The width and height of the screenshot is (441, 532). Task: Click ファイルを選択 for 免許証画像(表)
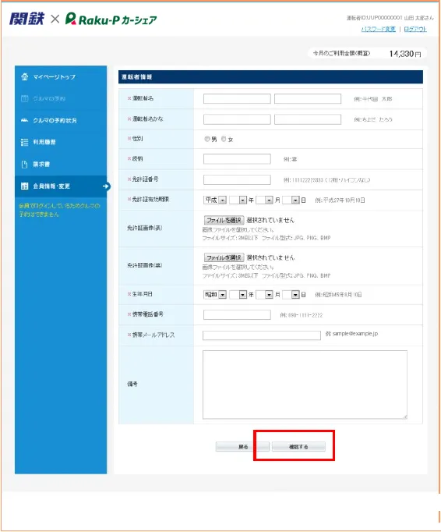tap(224, 220)
